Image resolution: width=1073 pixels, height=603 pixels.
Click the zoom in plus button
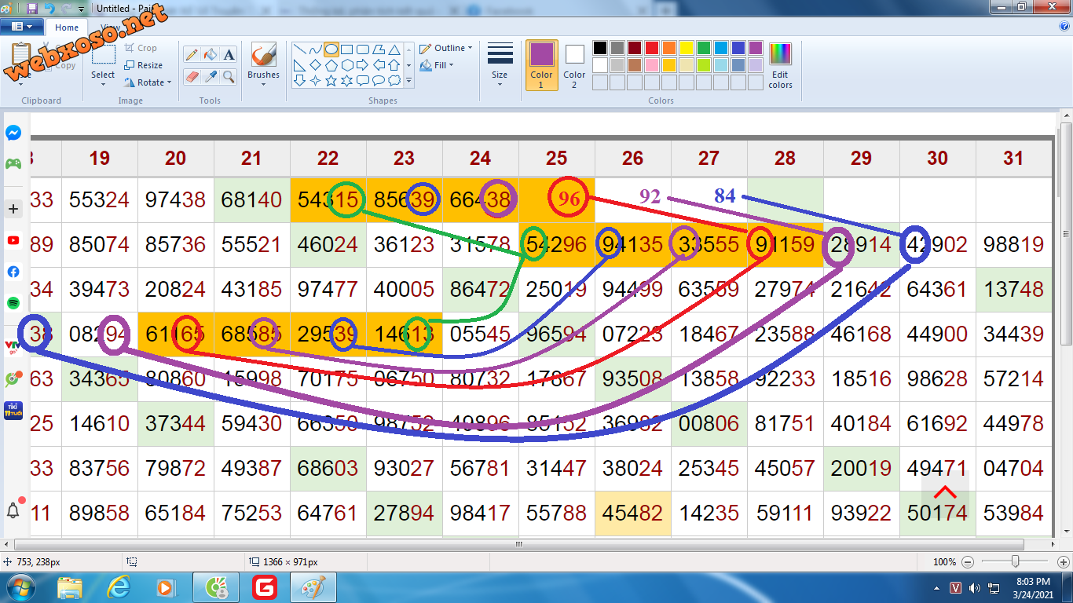(1063, 561)
